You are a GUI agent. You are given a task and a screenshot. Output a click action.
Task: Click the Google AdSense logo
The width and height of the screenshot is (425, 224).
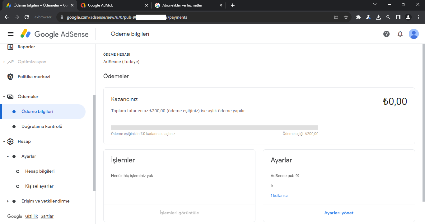click(x=54, y=34)
